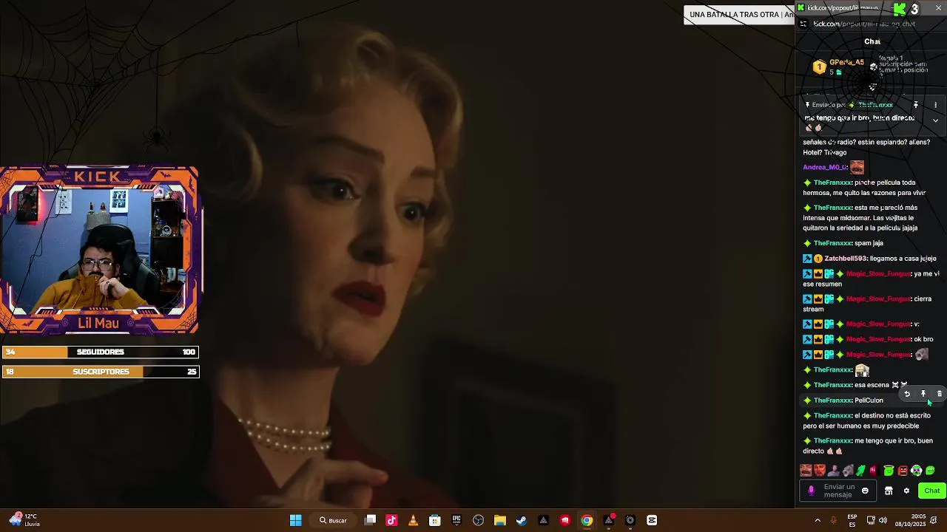Open Microsoft Store from taskbar
Screen dimensions: 947x532
pos(435,520)
